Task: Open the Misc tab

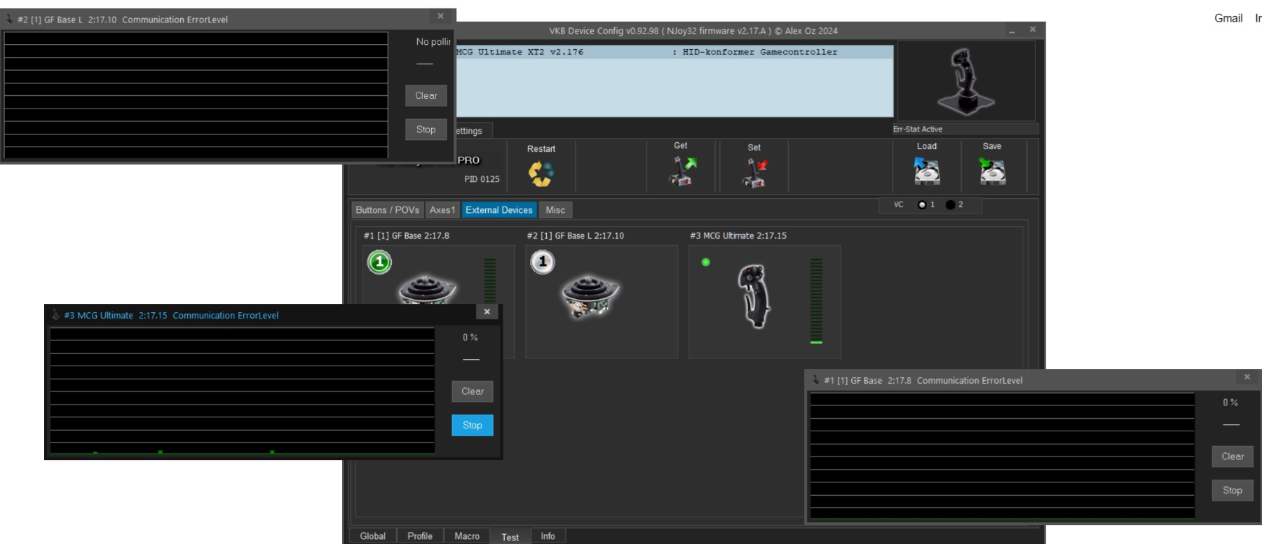Action: pos(555,210)
